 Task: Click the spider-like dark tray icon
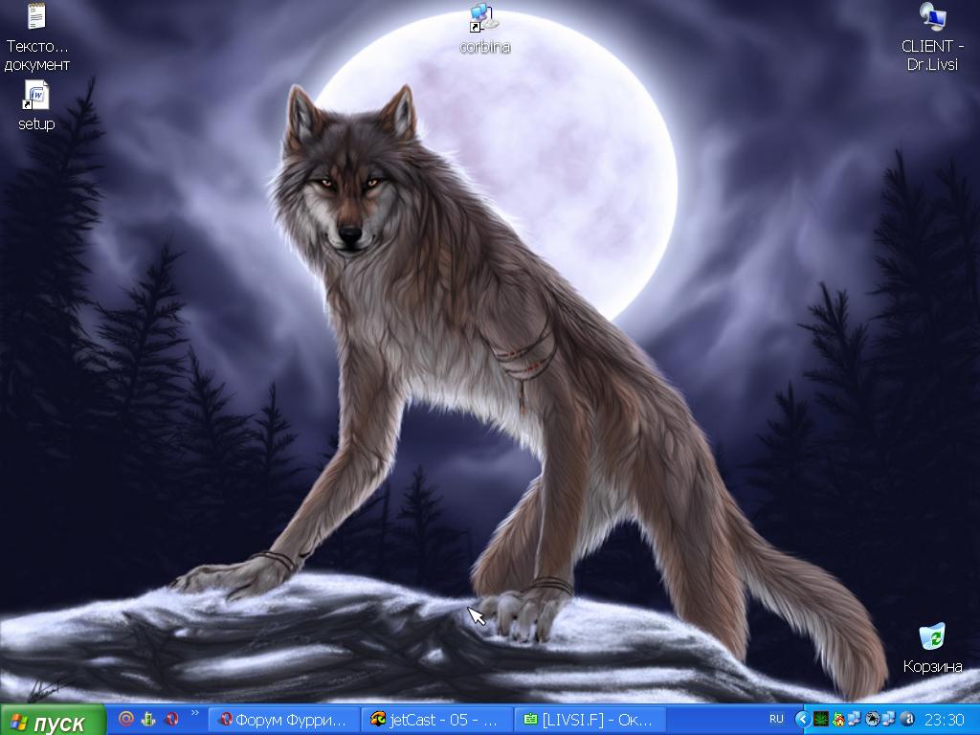pyautogui.click(x=872, y=719)
